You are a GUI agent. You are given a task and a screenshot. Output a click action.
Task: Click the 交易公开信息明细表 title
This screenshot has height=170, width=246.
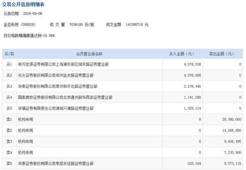coord(23,4)
